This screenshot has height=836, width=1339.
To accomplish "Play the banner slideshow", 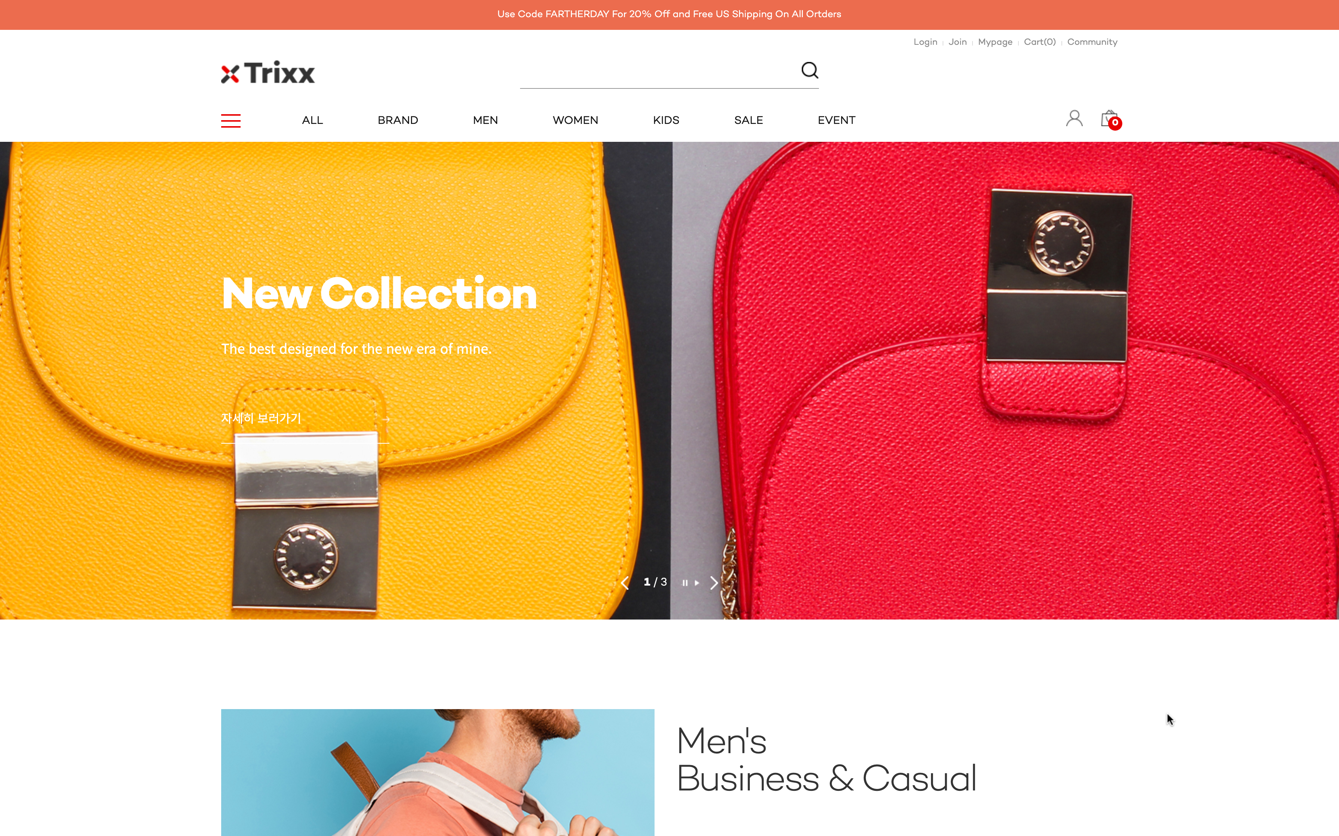I will [x=697, y=583].
